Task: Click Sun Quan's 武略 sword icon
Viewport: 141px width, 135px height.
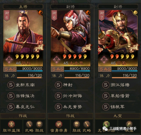Action: 29,124
